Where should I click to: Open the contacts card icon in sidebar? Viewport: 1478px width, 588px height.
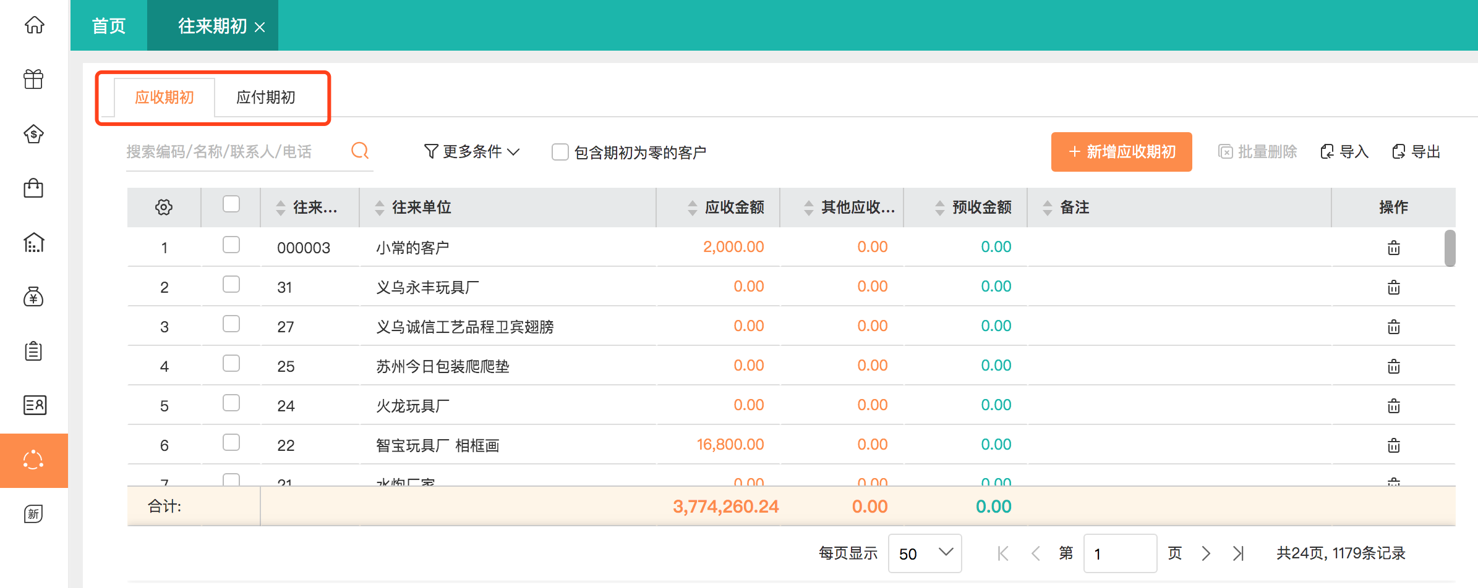[x=34, y=405]
